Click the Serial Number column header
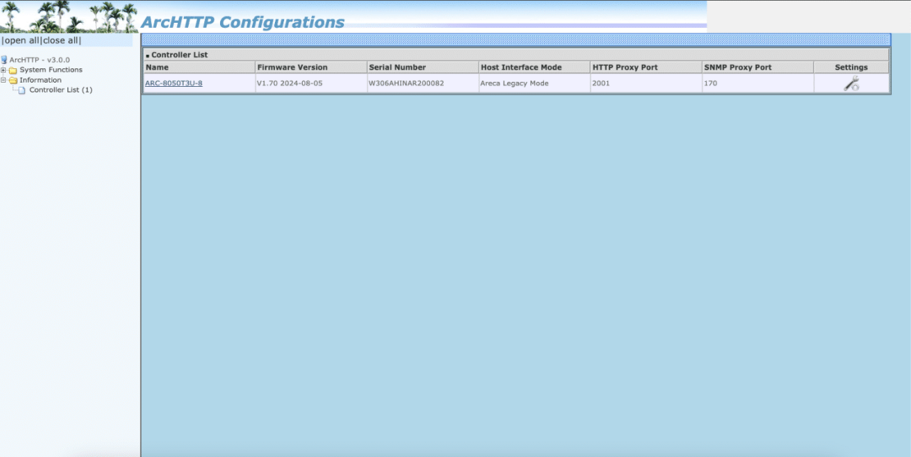This screenshot has height=457, width=911. (x=397, y=67)
